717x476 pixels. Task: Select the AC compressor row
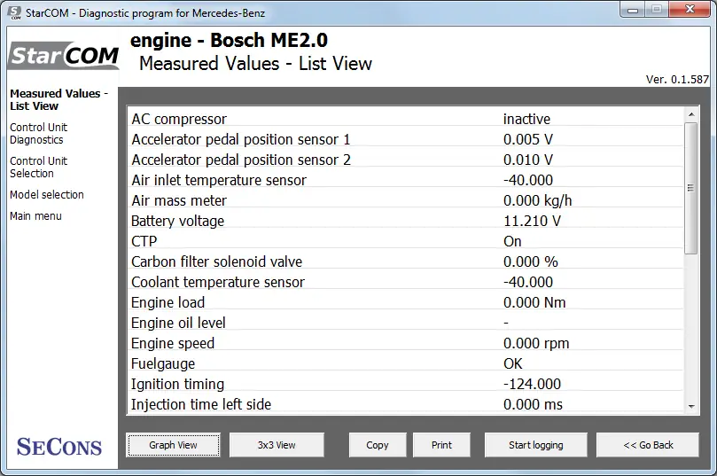406,119
